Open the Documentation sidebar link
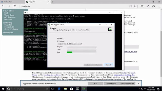Screen dimensions: 162x91 tap(9, 11)
